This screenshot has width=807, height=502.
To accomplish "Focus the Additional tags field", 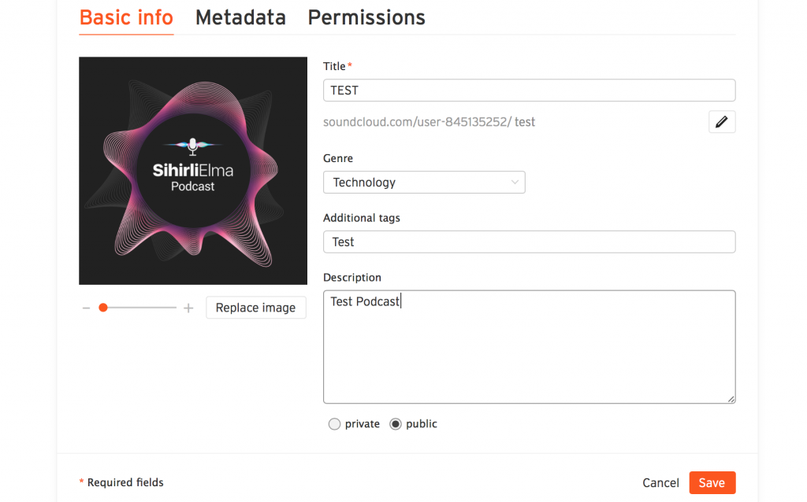I will point(529,242).
